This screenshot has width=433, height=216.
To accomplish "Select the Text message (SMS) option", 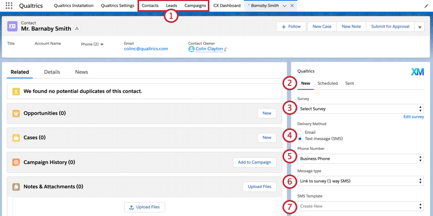I will click(300, 139).
